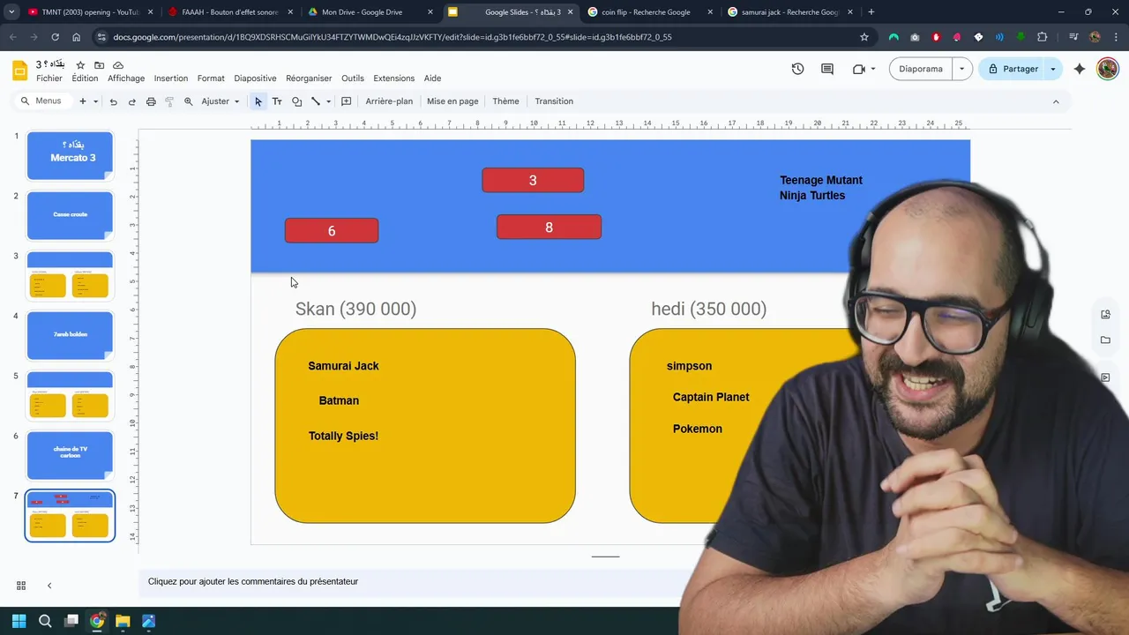Redo the last action
The height and width of the screenshot is (635, 1129).
tap(132, 101)
